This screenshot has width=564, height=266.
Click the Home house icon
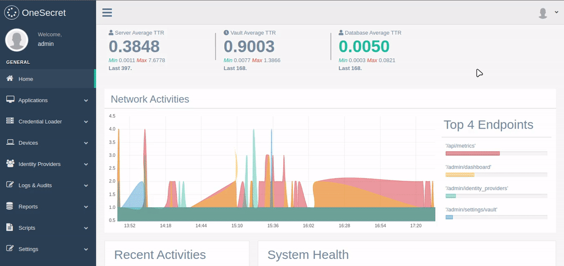(10, 79)
